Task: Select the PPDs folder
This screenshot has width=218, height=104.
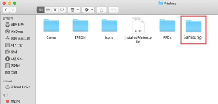Action: pyautogui.click(x=167, y=26)
